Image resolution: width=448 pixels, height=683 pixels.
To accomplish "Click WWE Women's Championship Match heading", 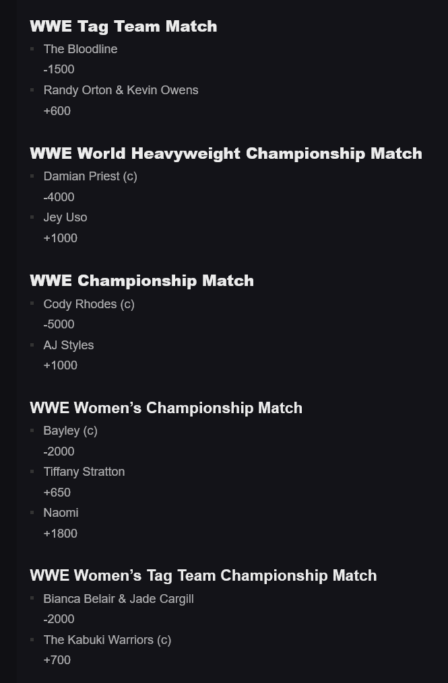I will coord(166,408).
